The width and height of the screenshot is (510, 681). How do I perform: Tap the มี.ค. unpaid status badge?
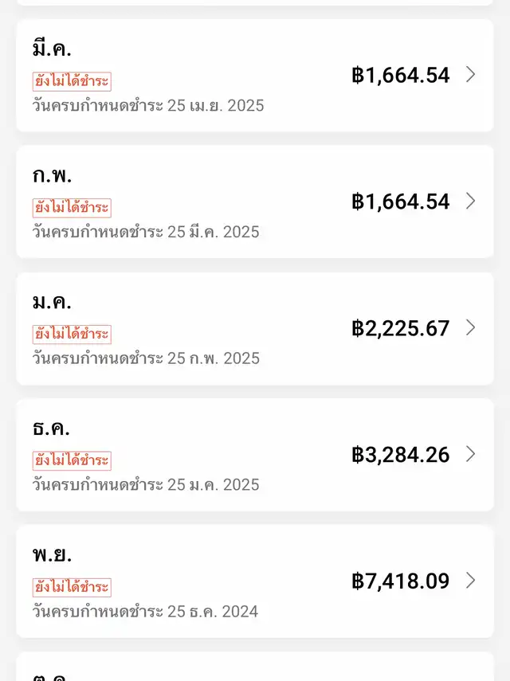pyautogui.click(x=72, y=82)
